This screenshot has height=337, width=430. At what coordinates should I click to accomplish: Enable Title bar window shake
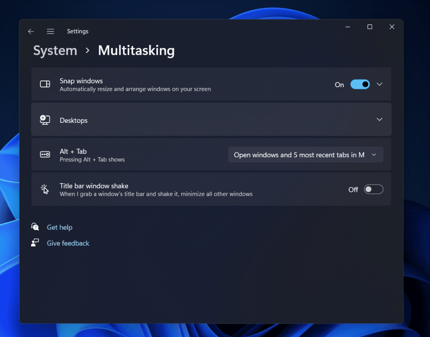[x=373, y=189]
